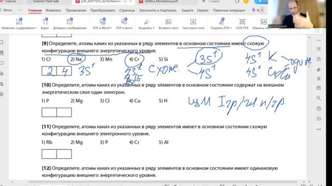Click the 'Вставить текст' insert text tool
332x186 pixels.
[168, 24]
